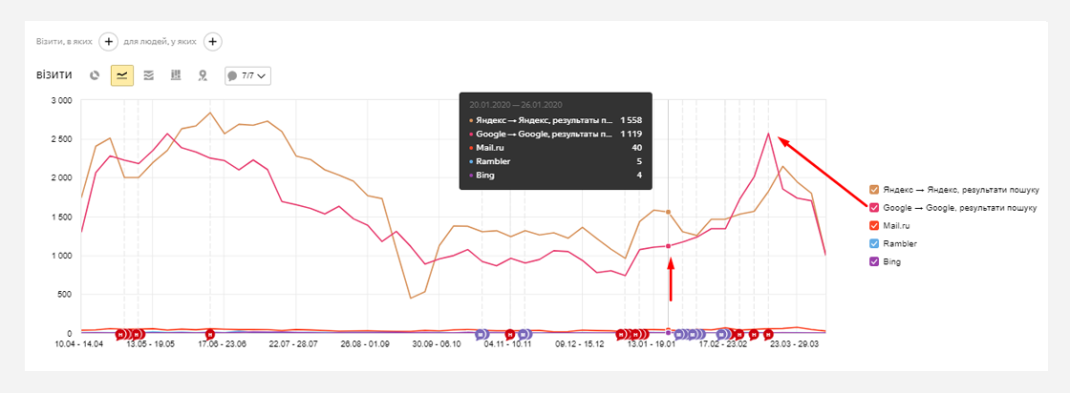Switch to the stacked area chart view
Image resolution: width=1070 pixels, height=393 pixels.
click(149, 75)
